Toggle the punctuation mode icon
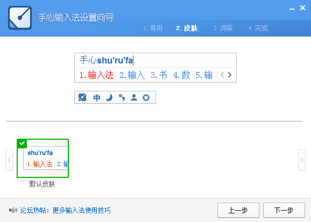Viewport: 311px width, 222px height. coord(122,97)
